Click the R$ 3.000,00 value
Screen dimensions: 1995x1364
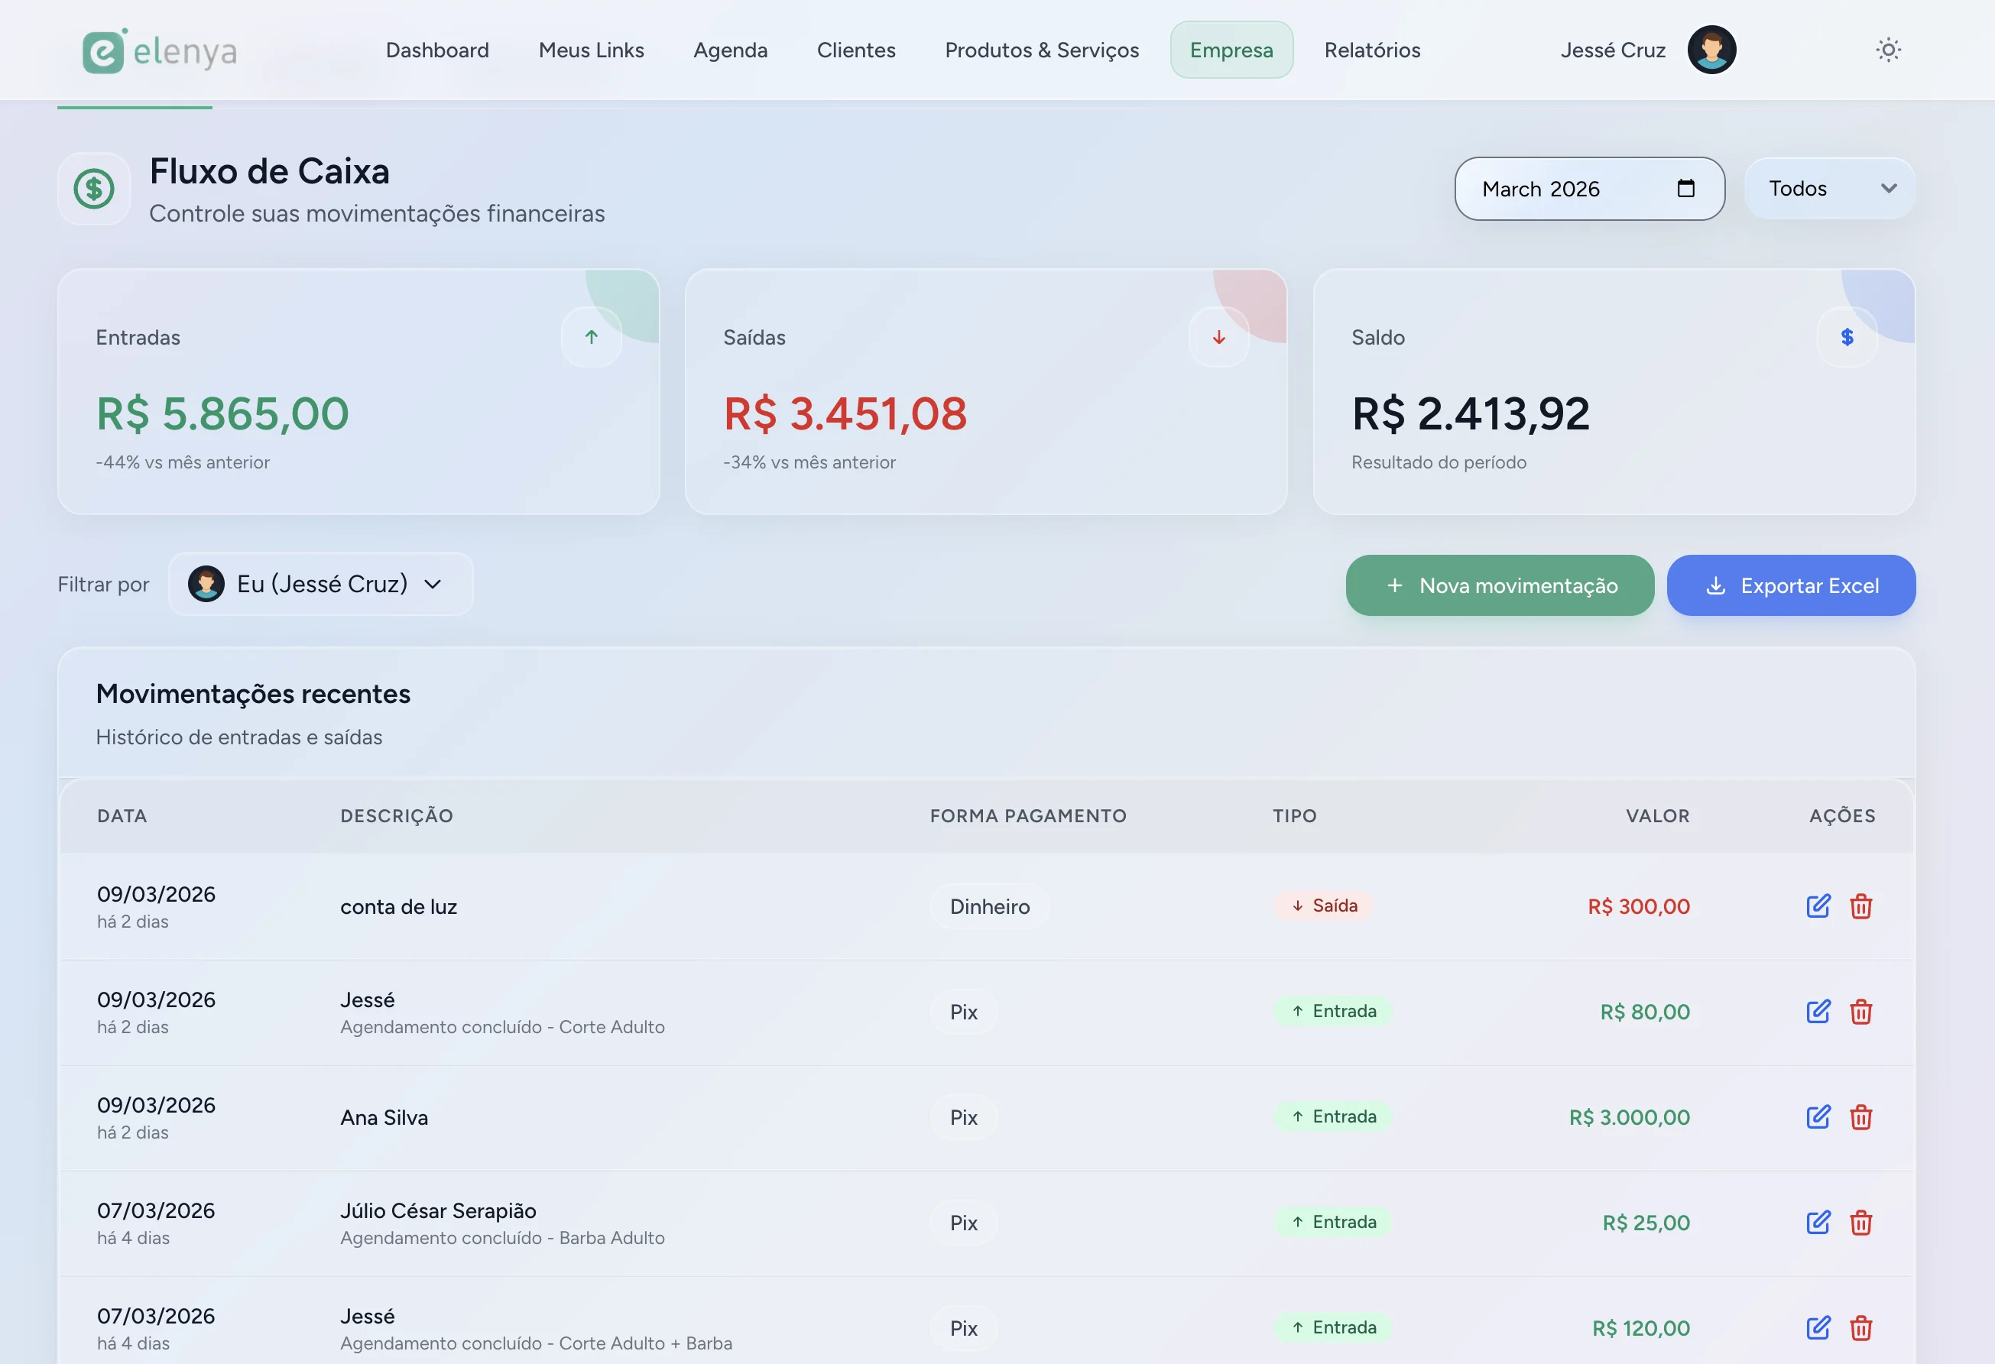coord(1628,1118)
